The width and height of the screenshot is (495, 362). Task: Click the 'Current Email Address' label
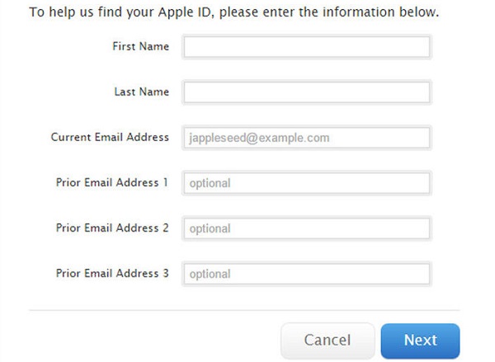110,137
